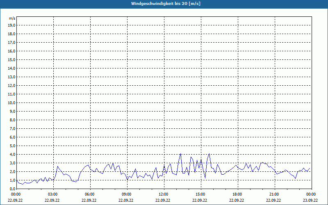Viewport: 328px width, 205px height.
Task: Click the '11,0' y-axis label
Action: click(12, 94)
